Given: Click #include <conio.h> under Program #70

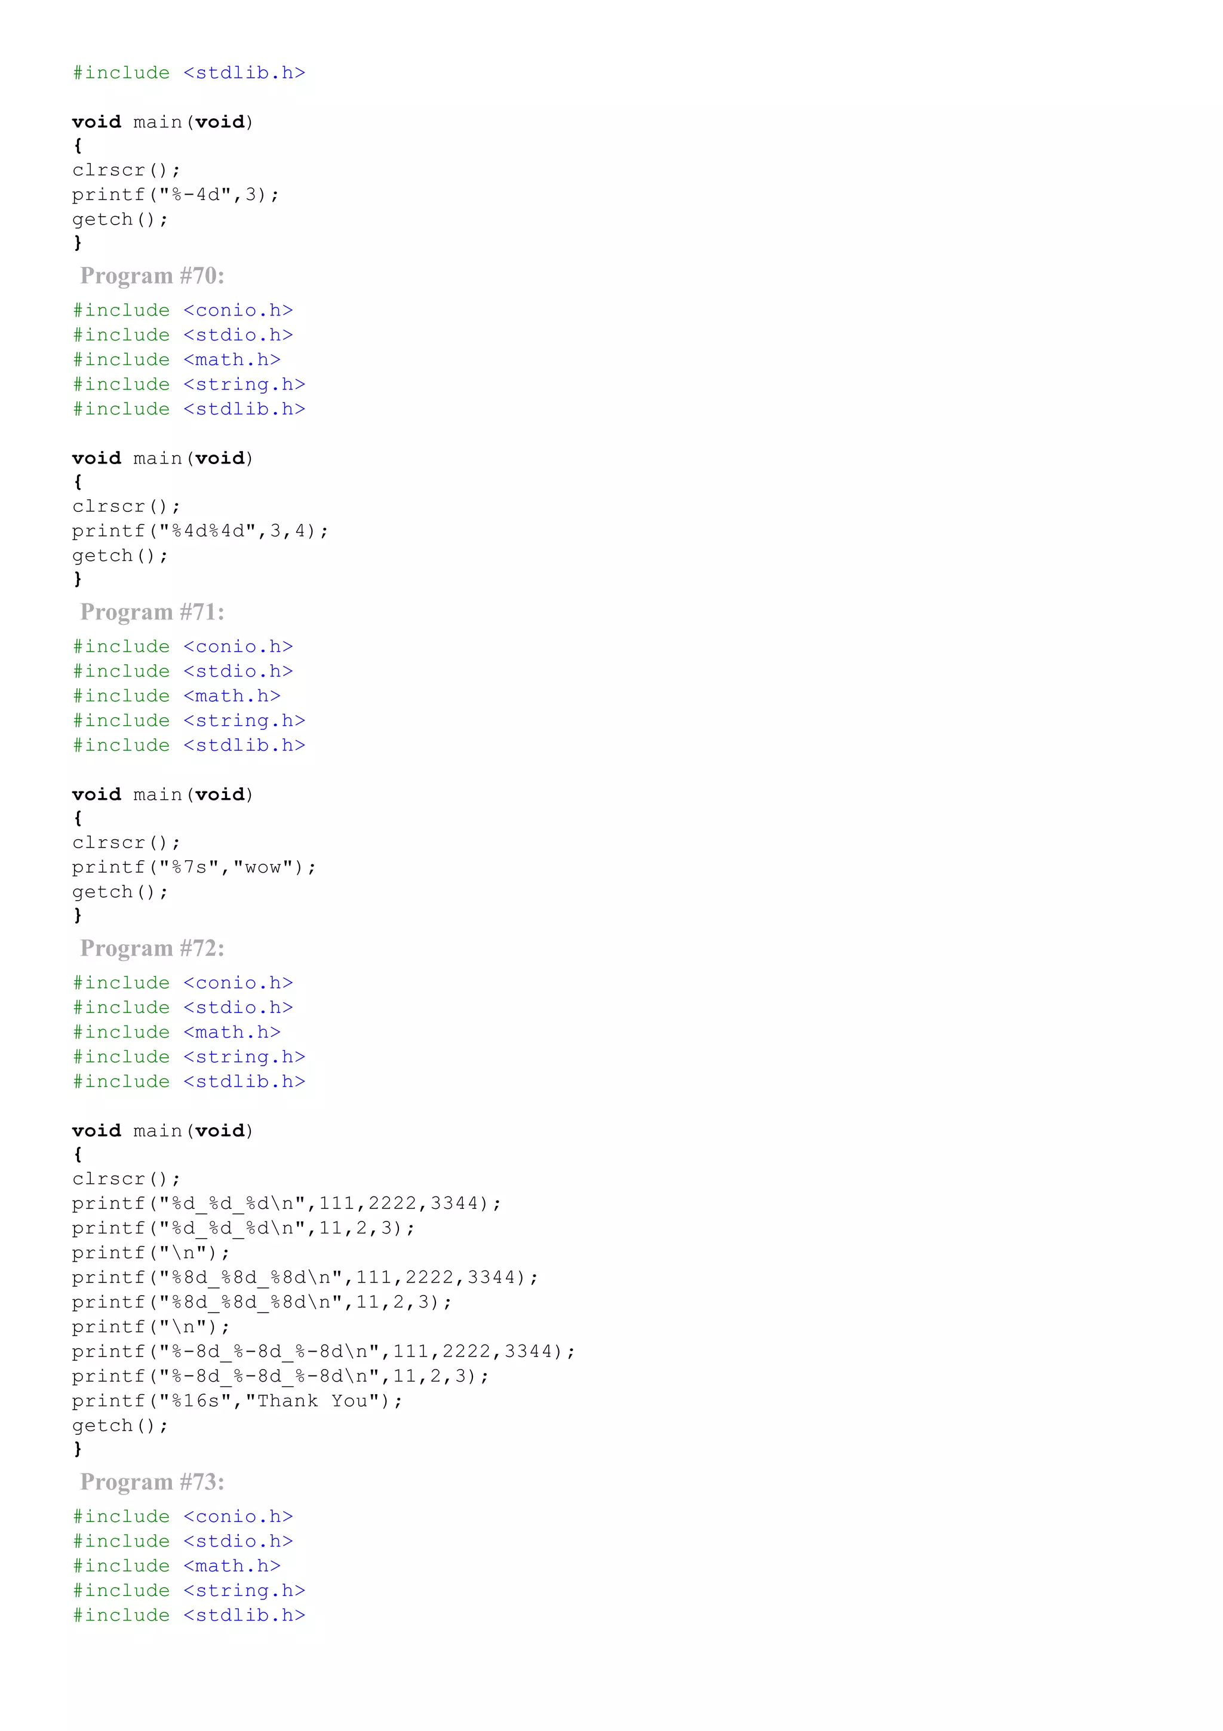Looking at the screenshot, I should pyautogui.click(x=182, y=311).
